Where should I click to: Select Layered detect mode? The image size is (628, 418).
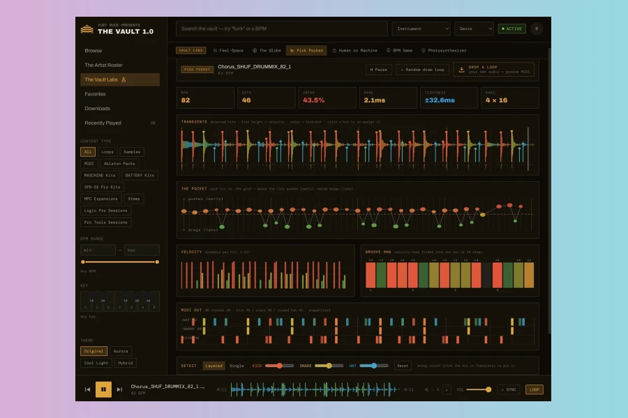pyautogui.click(x=214, y=366)
